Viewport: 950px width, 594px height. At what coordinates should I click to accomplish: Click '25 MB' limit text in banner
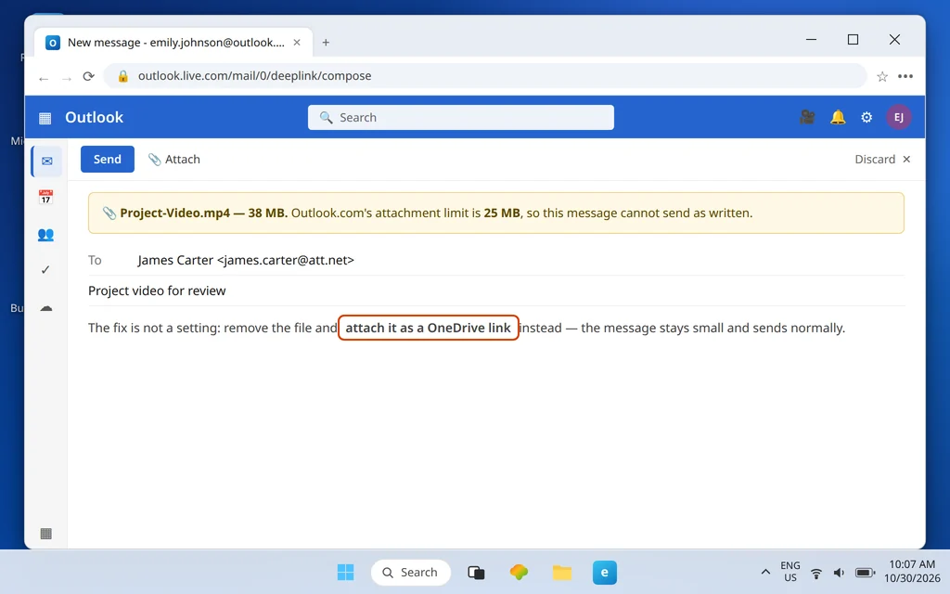(502, 213)
